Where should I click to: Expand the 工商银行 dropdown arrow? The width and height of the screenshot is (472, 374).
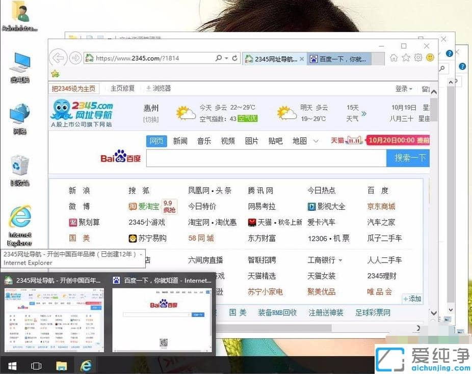340,260
